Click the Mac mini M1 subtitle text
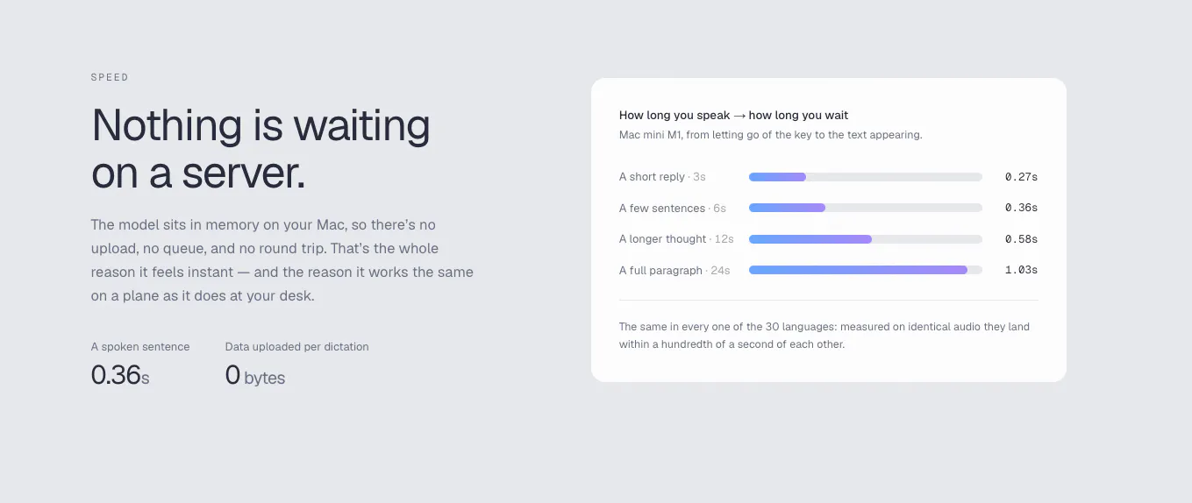This screenshot has height=503, width=1192. [x=771, y=135]
